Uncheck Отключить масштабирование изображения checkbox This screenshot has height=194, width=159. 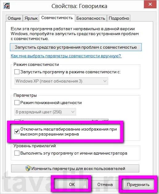17,131
